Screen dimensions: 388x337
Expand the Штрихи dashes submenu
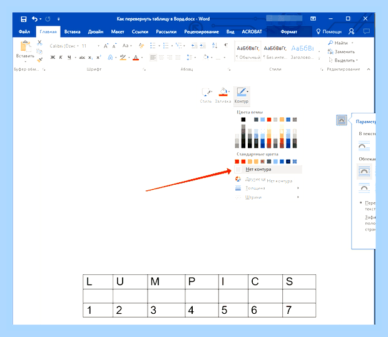(267, 197)
